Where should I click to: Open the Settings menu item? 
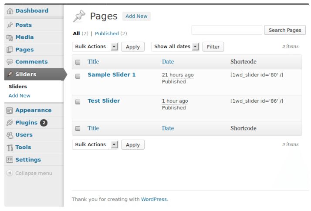click(x=28, y=160)
